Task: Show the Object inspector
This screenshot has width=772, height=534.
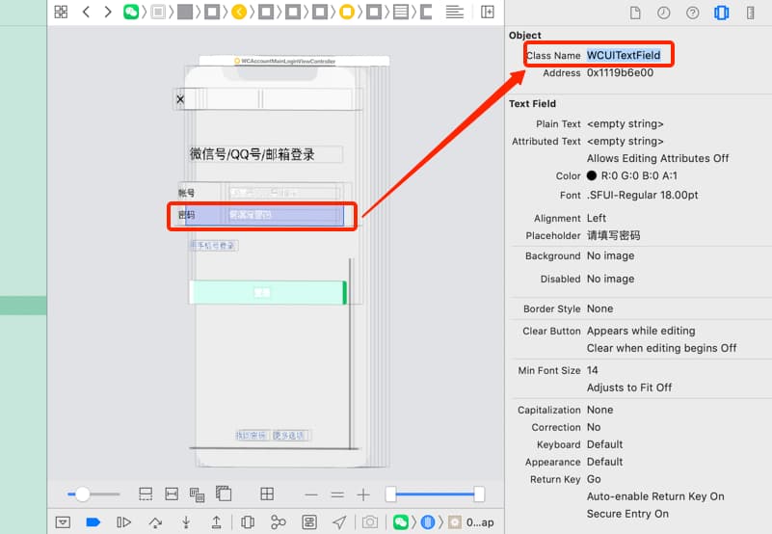Action: pyautogui.click(x=721, y=13)
